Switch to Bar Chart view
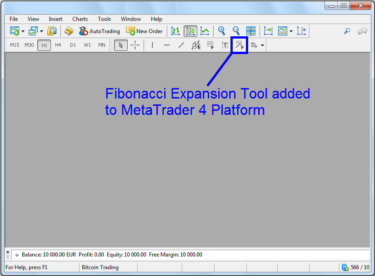The image size is (375, 276). click(175, 31)
